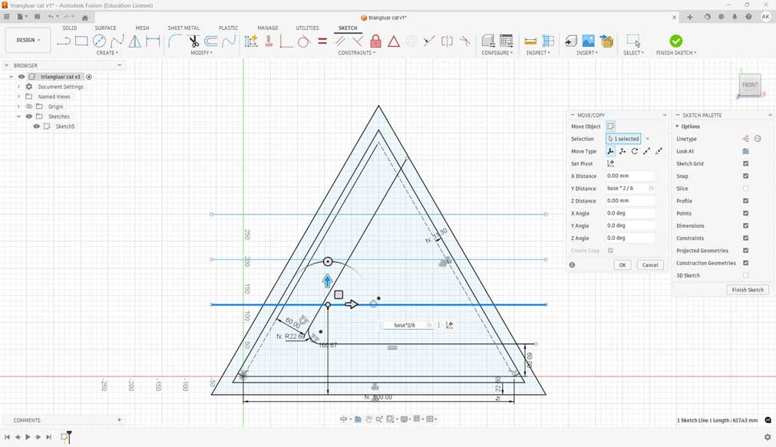Click Cancel in the Move/Copy dialog
The image size is (776, 447).
(x=650, y=265)
